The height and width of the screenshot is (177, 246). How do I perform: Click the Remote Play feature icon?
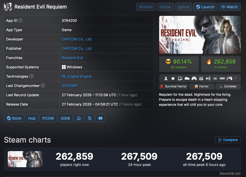coord(208,78)
